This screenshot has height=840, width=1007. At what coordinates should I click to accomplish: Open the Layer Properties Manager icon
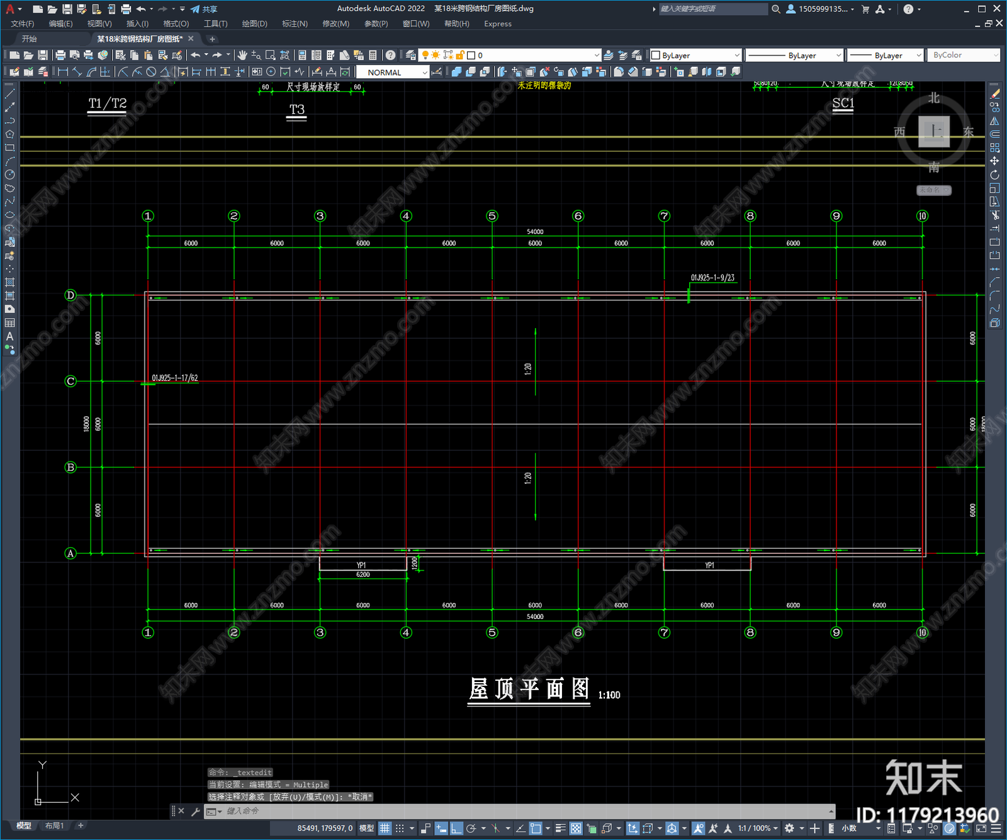[411, 55]
